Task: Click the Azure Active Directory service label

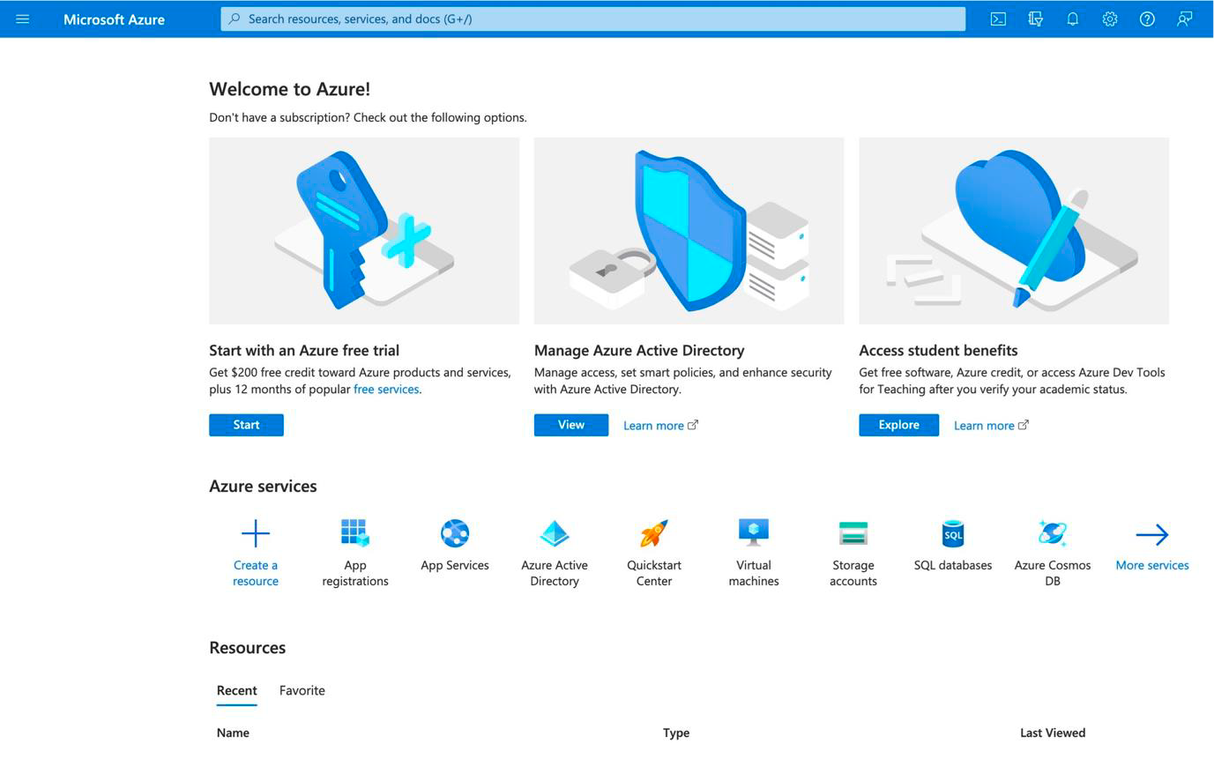Action: click(x=555, y=573)
